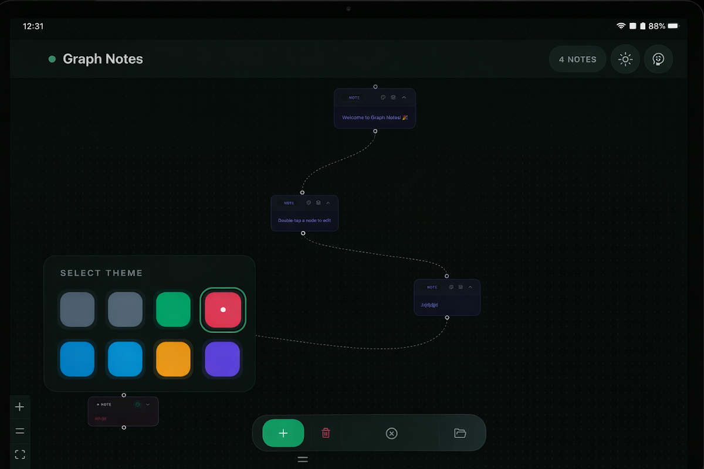Click the Wi-Fi status icon
Screen dimensions: 704x469
pyautogui.click(x=621, y=26)
